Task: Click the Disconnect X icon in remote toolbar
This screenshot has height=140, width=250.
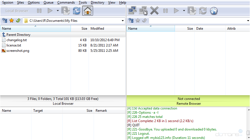Action: point(154,11)
